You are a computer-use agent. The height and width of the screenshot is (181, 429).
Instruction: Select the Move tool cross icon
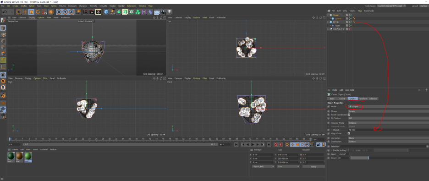pyautogui.click(x=25, y=12)
